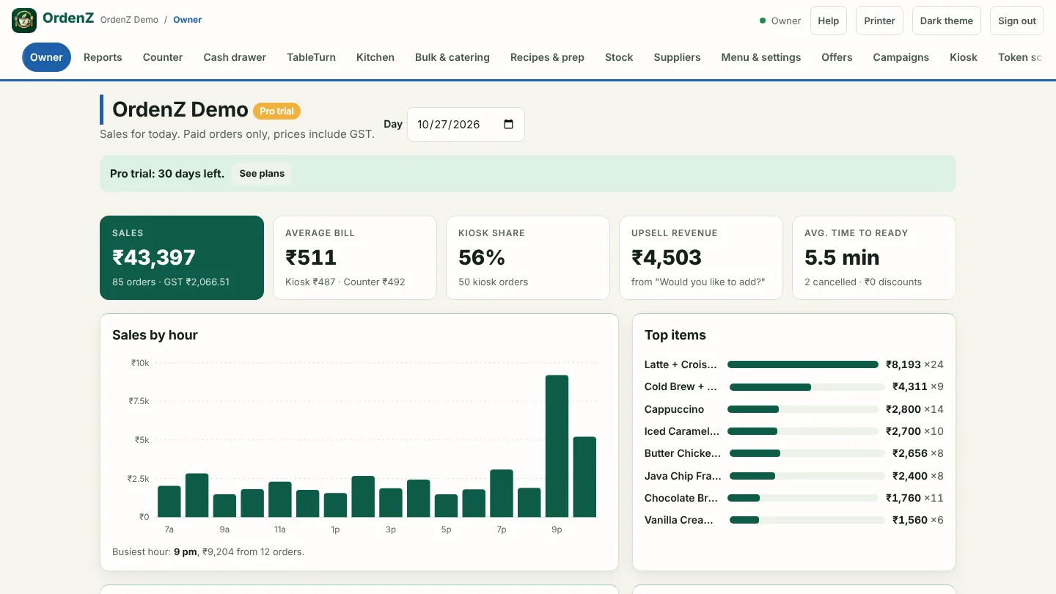Click the Latte + Croissant progress bar

click(x=803, y=364)
